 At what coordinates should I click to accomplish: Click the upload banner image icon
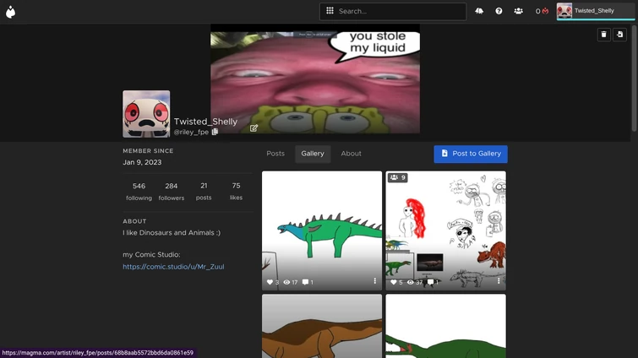(x=619, y=35)
